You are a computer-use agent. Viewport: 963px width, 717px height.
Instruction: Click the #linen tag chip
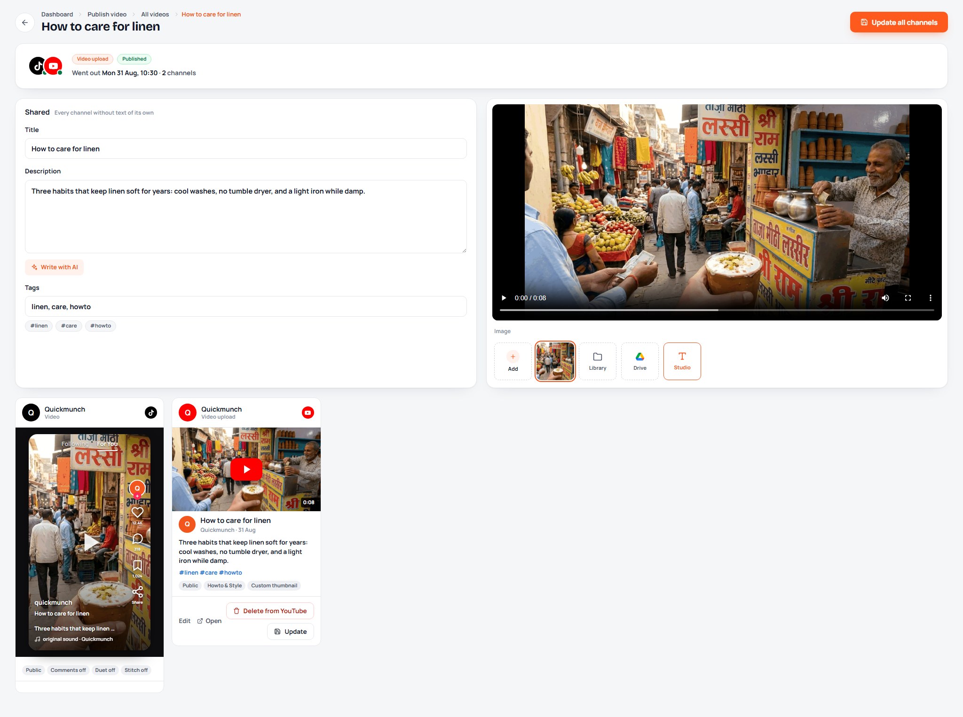click(39, 326)
